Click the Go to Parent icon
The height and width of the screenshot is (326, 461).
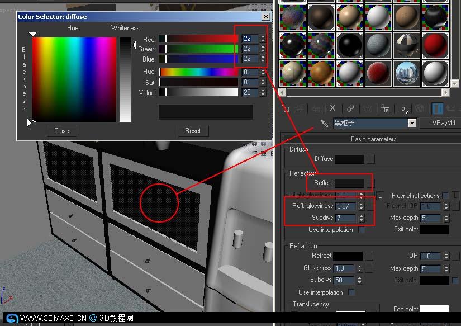451,108
